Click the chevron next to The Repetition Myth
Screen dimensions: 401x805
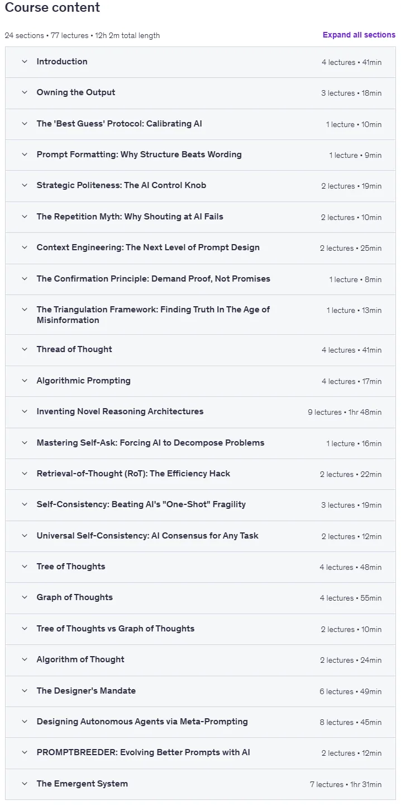pyautogui.click(x=25, y=217)
